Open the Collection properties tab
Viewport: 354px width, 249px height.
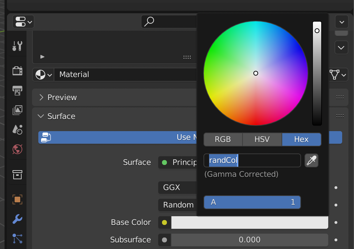[x=17, y=175]
